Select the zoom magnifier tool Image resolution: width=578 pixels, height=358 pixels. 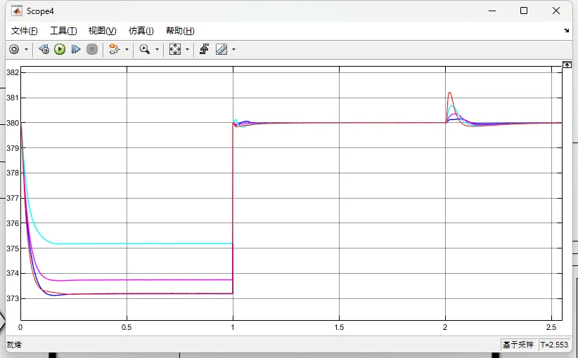click(145, 49)
